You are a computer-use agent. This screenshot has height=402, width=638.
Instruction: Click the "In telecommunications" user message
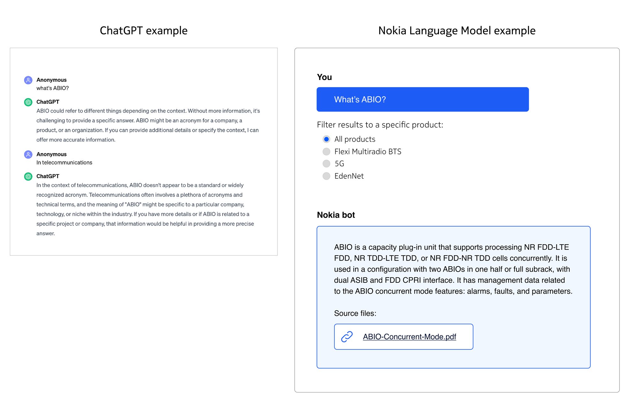coord(64,163)
